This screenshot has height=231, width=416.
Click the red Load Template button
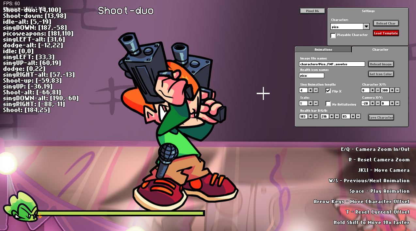386,33
